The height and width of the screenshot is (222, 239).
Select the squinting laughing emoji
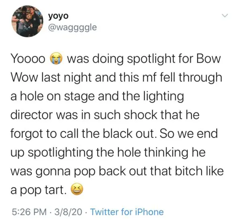[x=77, y=189]
